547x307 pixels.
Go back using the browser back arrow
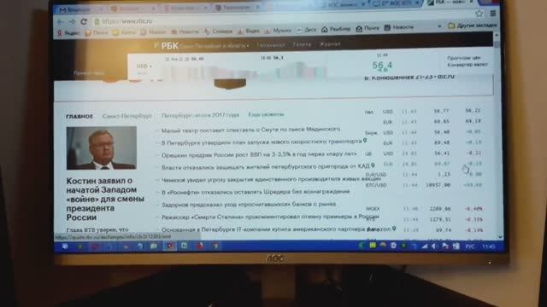coord(60,22)
